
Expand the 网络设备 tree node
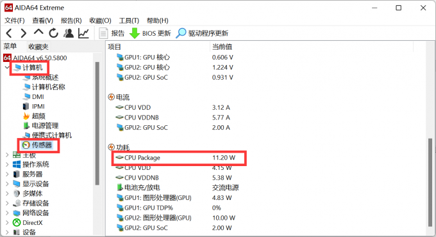[x=7, y=213]
